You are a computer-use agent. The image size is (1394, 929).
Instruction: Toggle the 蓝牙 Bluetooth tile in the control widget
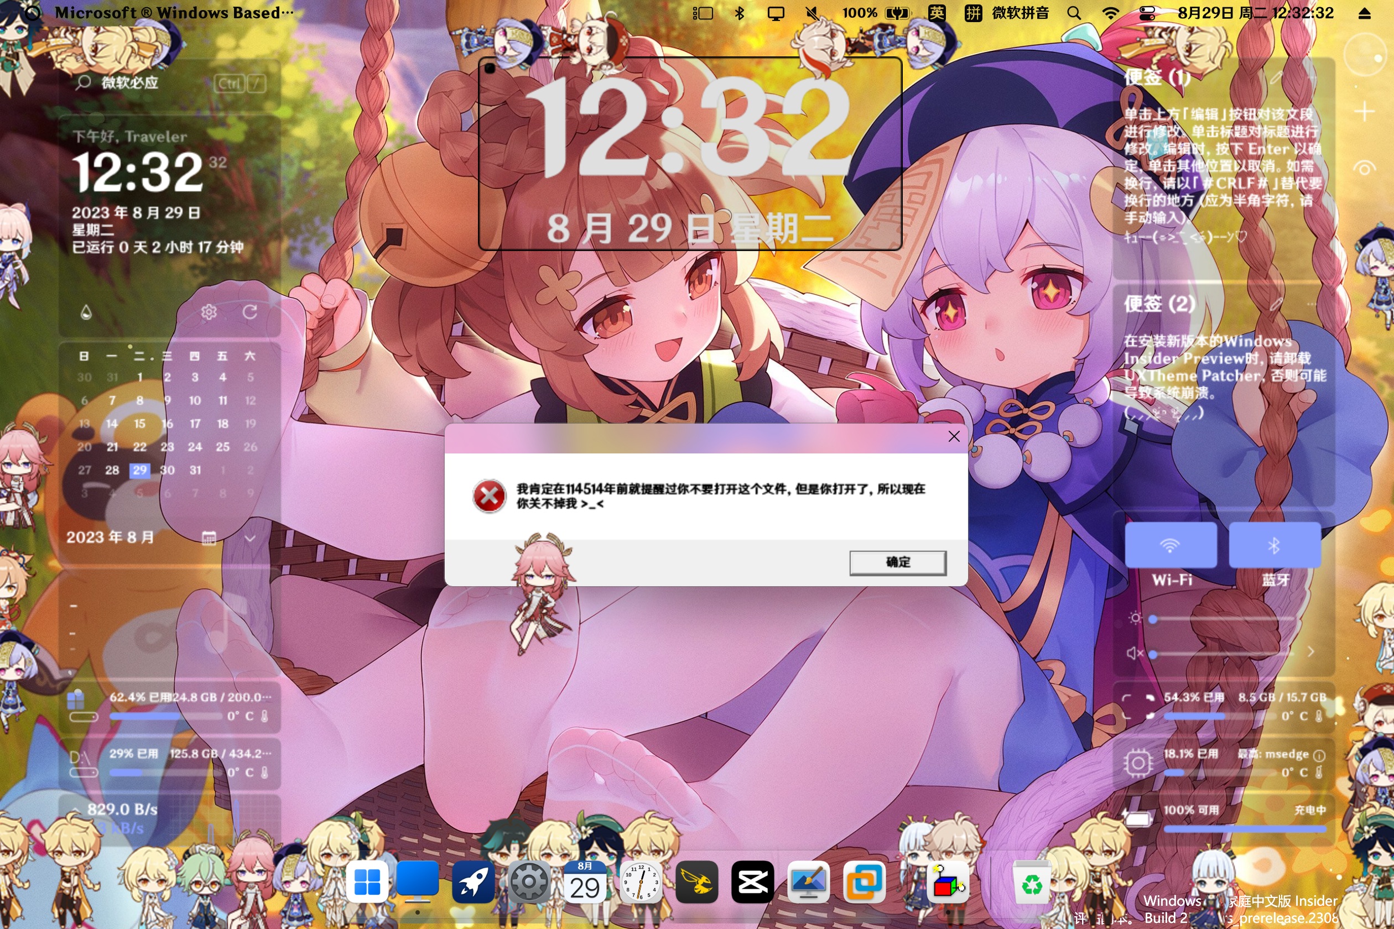pyautogui.click(x=1275, y=545)
